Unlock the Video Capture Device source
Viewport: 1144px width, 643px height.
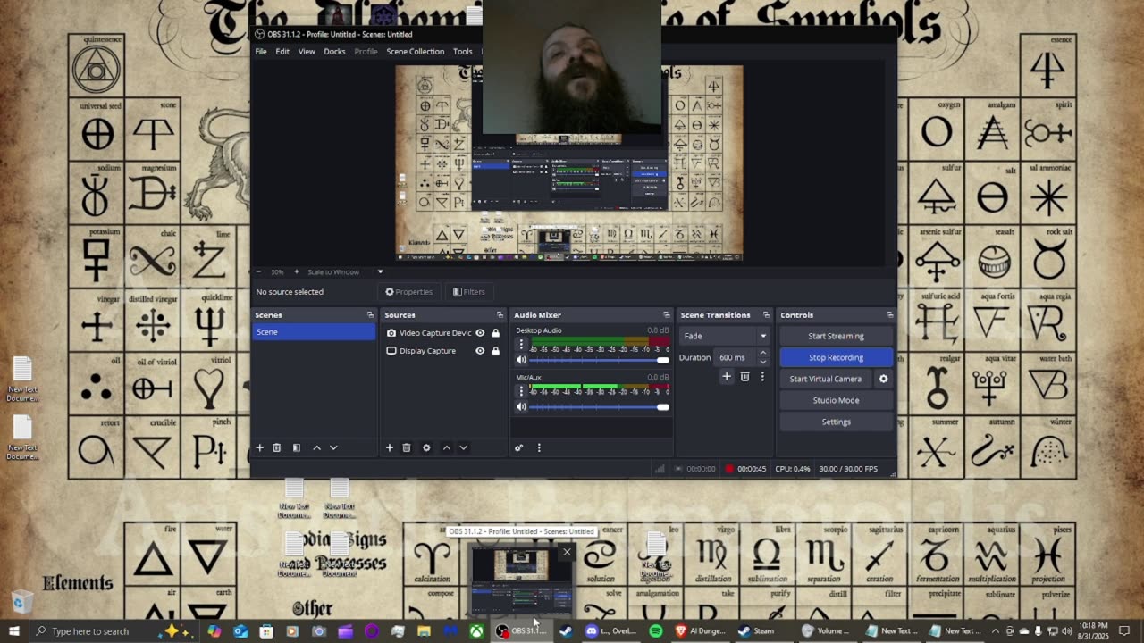(x=495, y=333)
